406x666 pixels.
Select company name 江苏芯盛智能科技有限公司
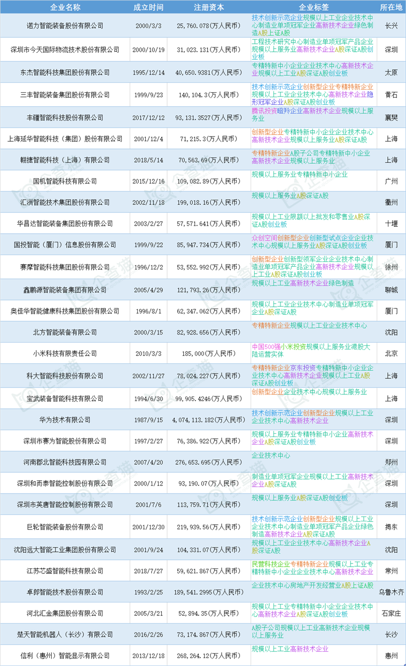click(x=65, y=571)
